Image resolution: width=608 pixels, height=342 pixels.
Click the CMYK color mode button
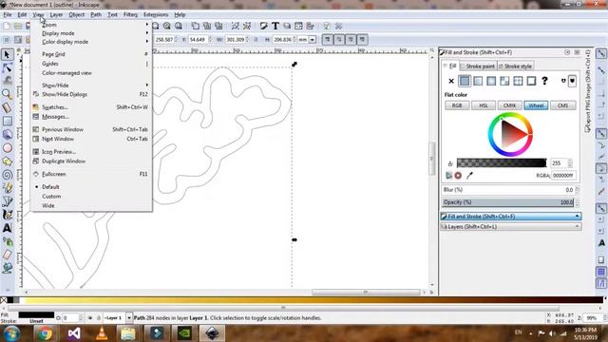pyautogui.click(x=510, y=105)
